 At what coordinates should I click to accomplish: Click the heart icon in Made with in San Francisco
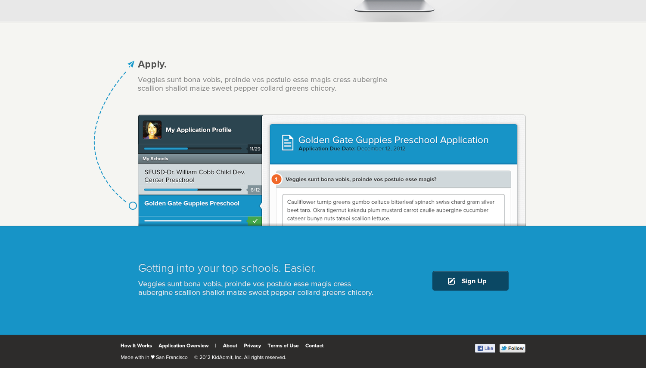coord(152,357)
